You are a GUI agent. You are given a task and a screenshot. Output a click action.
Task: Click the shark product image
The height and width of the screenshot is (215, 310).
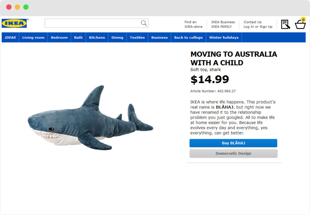click(90, 118)
